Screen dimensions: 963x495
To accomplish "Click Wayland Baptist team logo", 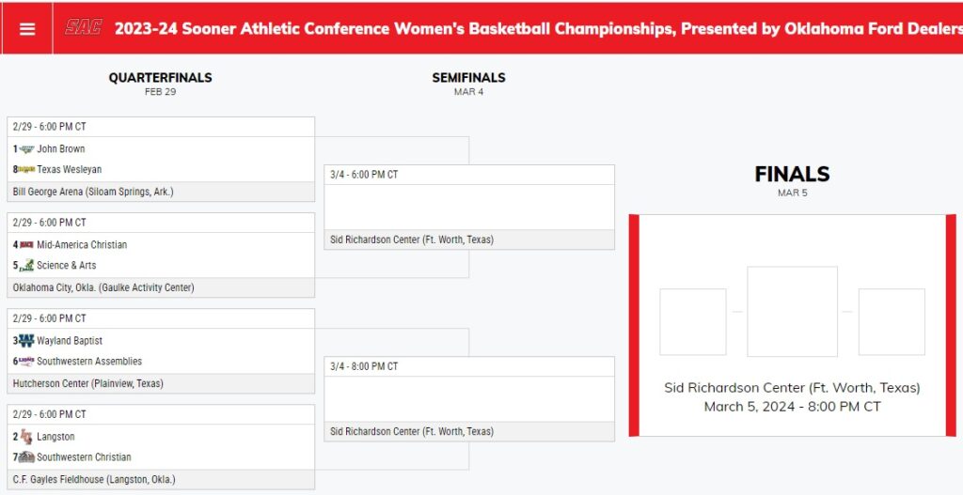I will [26, 340].
